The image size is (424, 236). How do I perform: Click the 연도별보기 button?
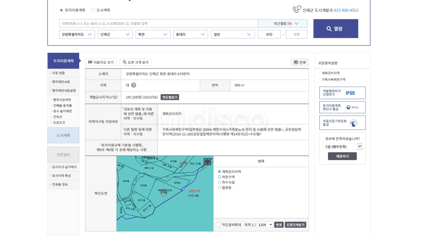coord(170,97)
